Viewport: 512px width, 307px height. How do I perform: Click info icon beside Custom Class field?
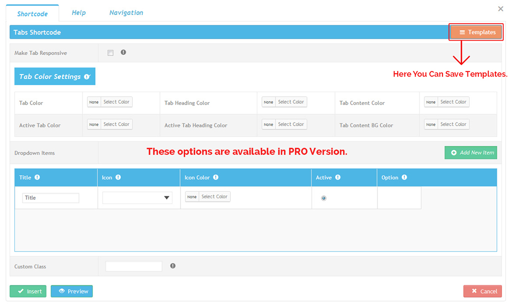[x=173, y=266]
